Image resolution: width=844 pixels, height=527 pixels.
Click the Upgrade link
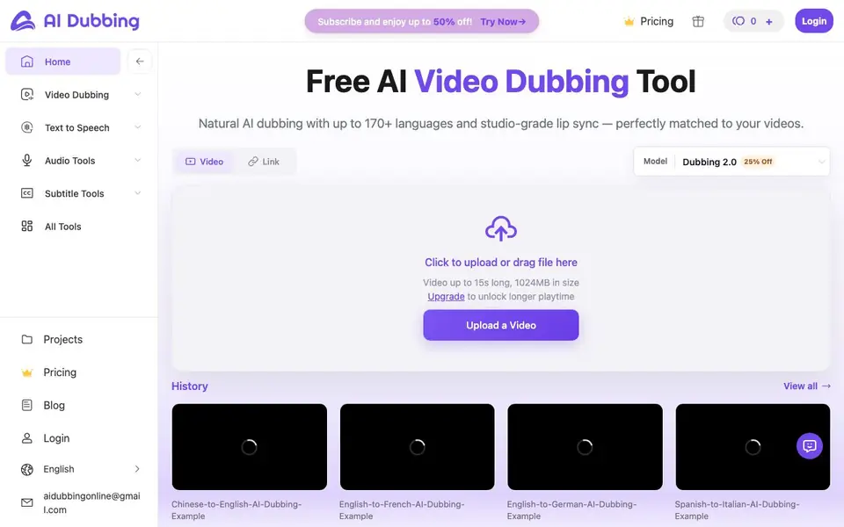[446, 296]
